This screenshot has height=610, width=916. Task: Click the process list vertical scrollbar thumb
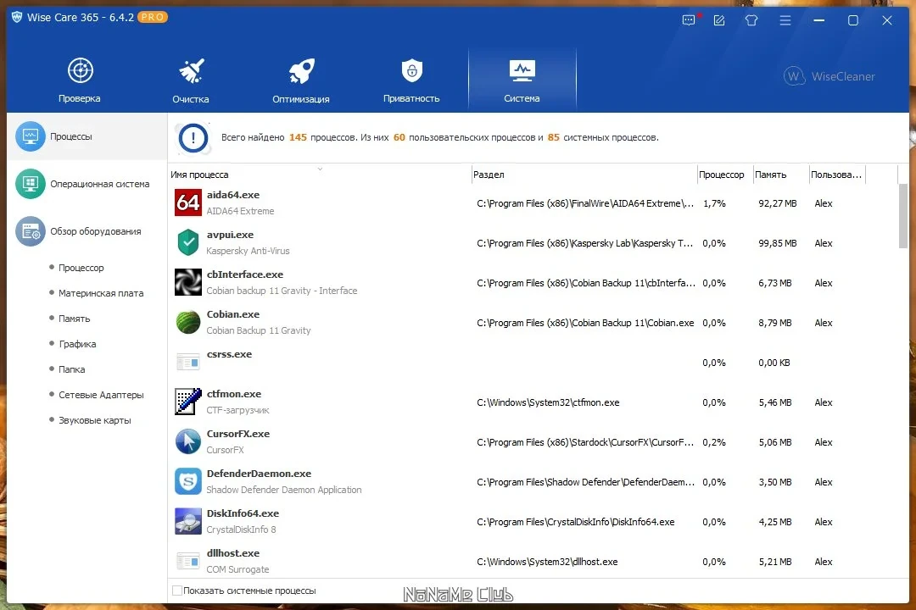coord(903,217)
